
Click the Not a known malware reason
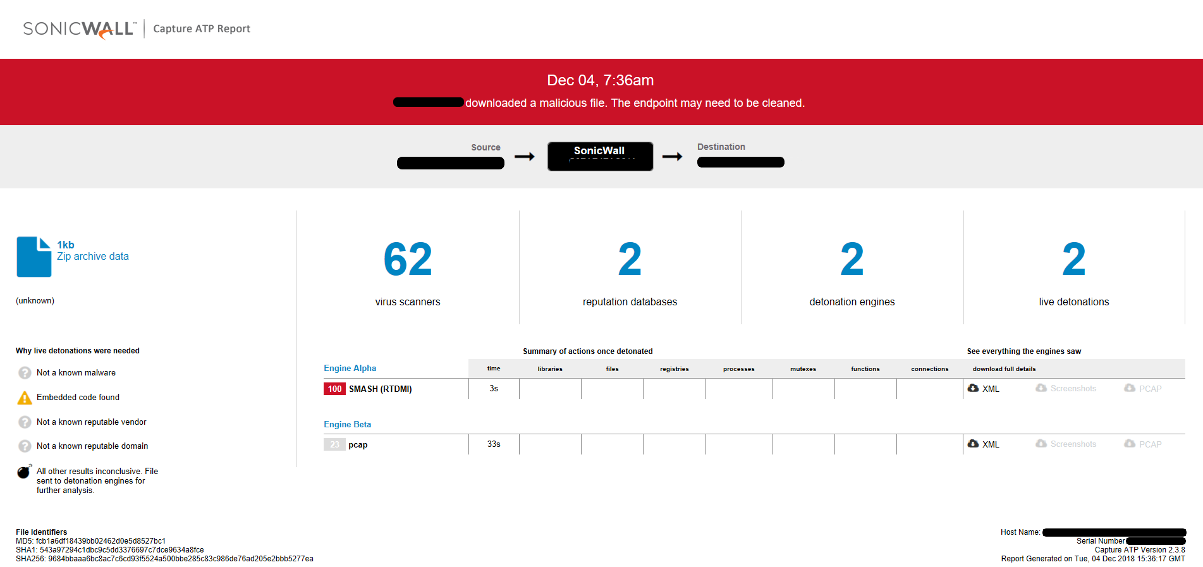tap(76, 373)
